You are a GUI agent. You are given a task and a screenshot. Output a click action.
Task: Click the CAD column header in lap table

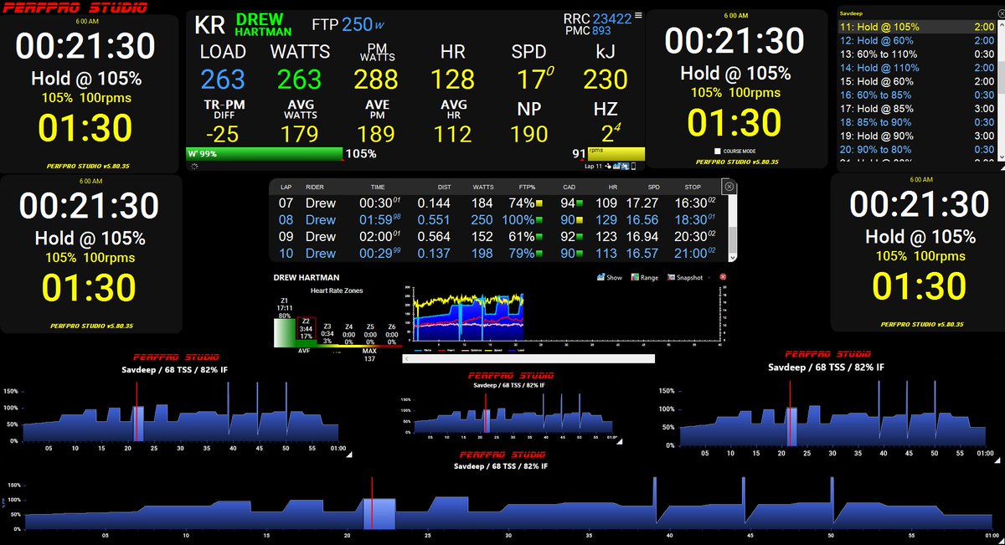(x=569, y=187)
